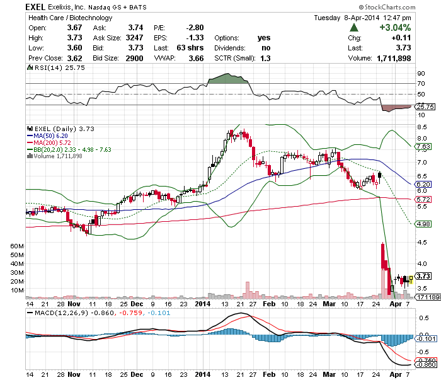Click the EXEL (Daily) 3.73 legend label
This screenshot has height=380, width=441.
[64, 129]
